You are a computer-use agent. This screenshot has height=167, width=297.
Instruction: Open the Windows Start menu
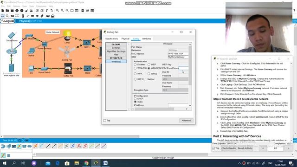5,163
